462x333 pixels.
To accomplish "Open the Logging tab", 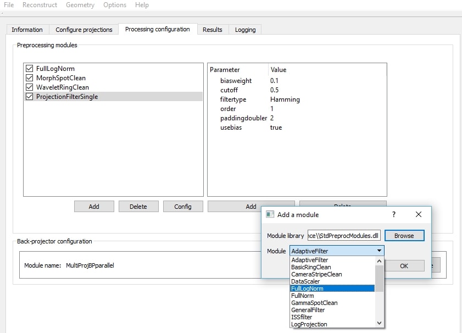I will pyautogui.click(x=246, y=30).
